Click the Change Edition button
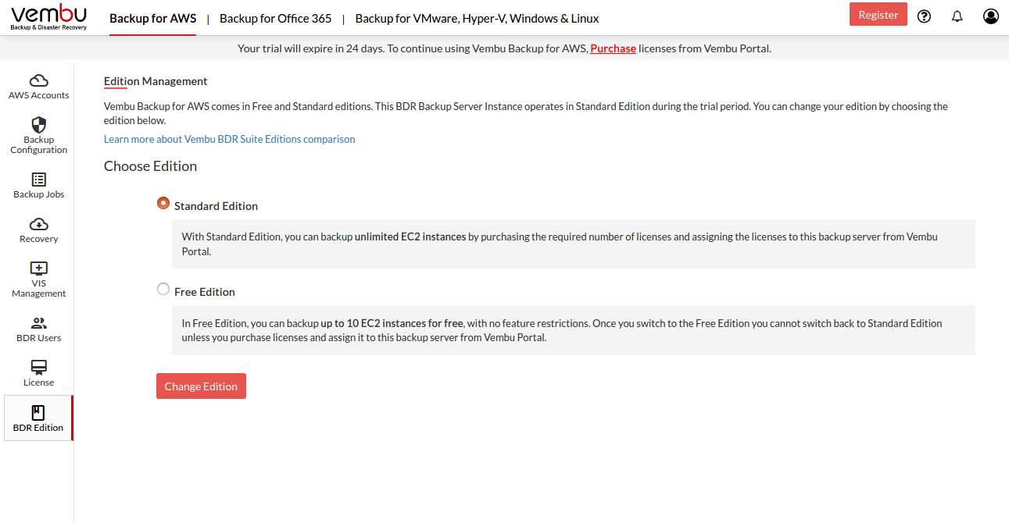 201,386
